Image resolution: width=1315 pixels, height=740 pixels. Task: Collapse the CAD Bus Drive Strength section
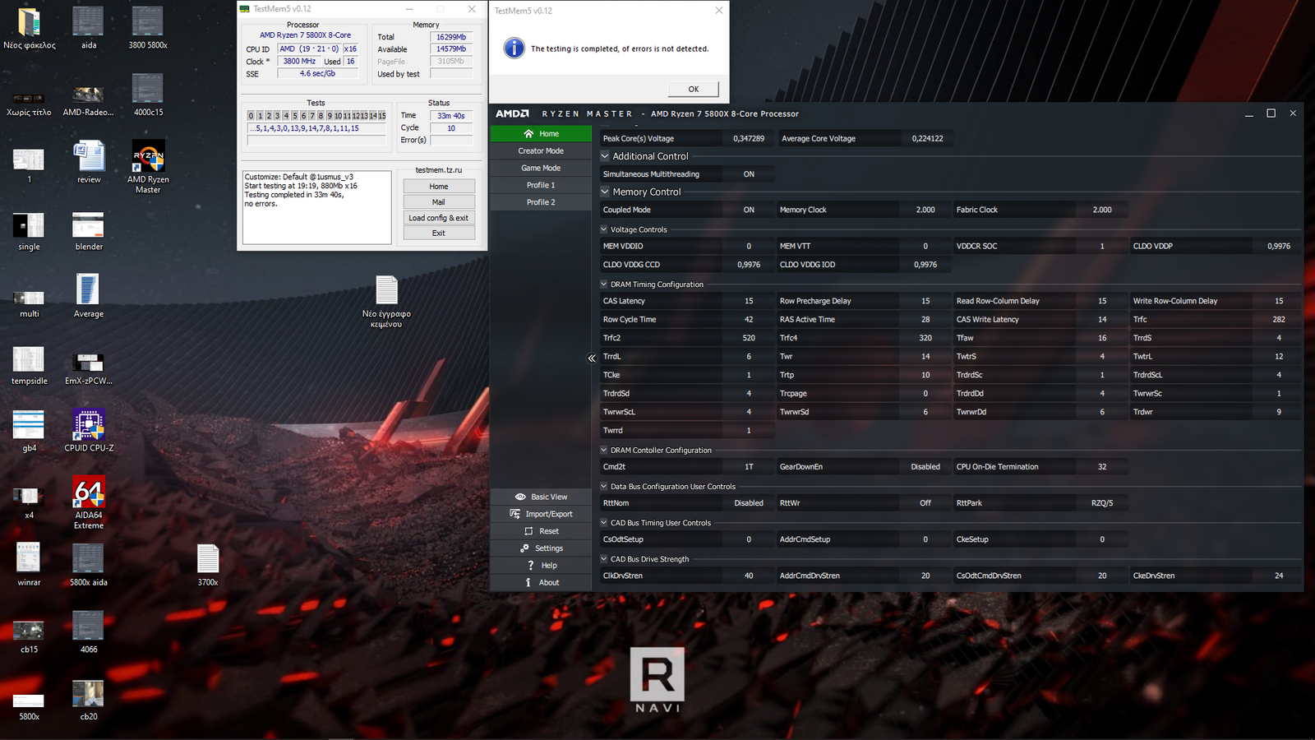[x=604, y=559]
